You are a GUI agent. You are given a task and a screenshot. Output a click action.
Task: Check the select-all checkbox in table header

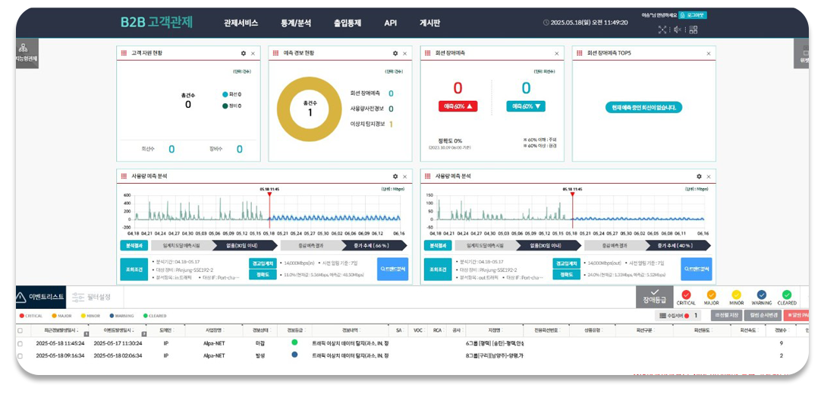click(x=20, y=331)
